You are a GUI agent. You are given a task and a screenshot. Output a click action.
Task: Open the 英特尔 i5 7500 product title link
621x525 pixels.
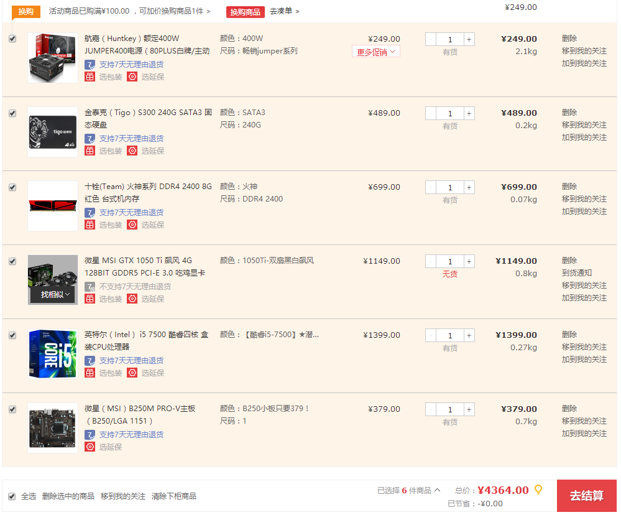point(146,341)
